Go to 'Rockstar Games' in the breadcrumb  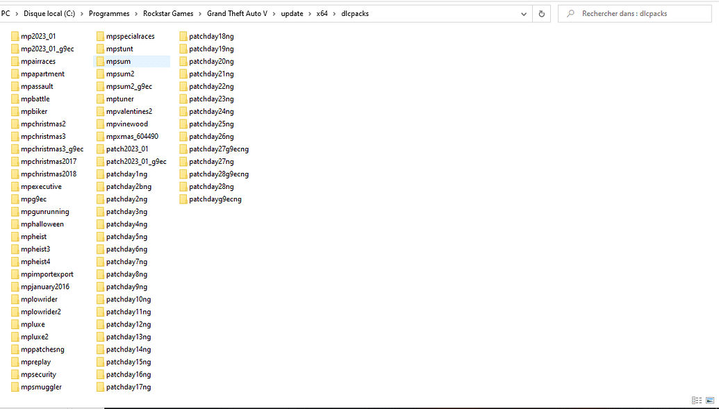click(168, 14)
